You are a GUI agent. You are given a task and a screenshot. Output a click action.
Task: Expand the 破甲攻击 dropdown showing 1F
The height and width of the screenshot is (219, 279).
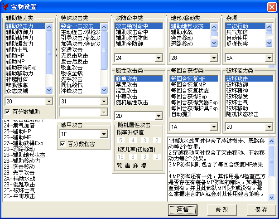[104, 134]
